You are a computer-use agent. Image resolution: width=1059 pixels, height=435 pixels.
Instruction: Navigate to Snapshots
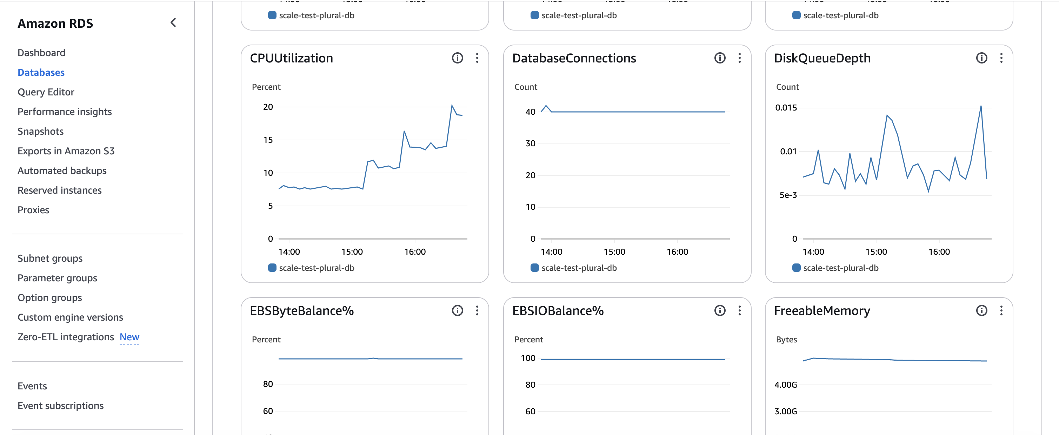[41, 131]
